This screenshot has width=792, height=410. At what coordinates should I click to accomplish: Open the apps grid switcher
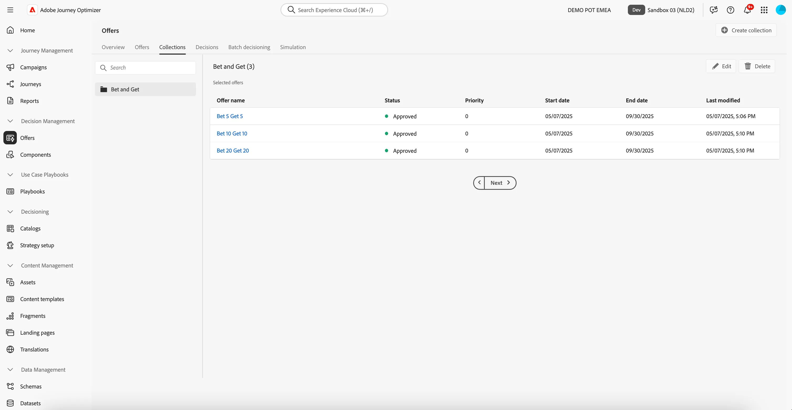764,10
